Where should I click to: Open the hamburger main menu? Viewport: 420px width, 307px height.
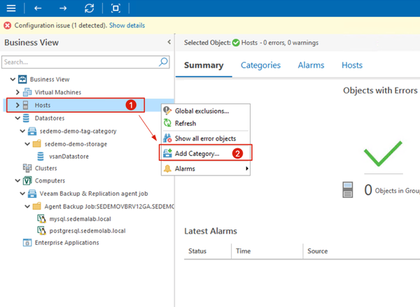(x=10, y=8)
